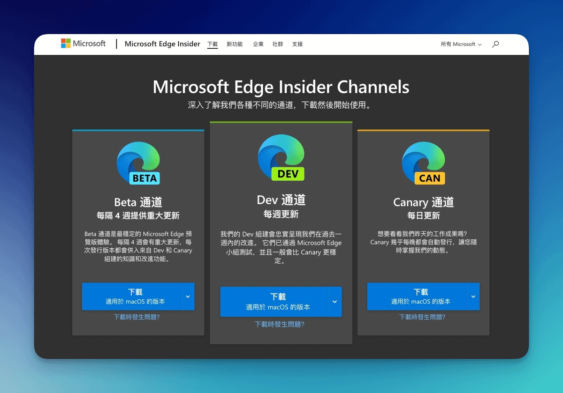563x393 pixels.
Task: Expand the Canary download options arrow
Action: click(x=473, y=297)
